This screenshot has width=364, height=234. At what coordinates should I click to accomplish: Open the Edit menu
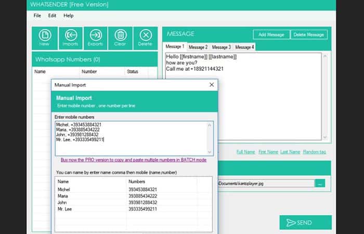[52, 16]
